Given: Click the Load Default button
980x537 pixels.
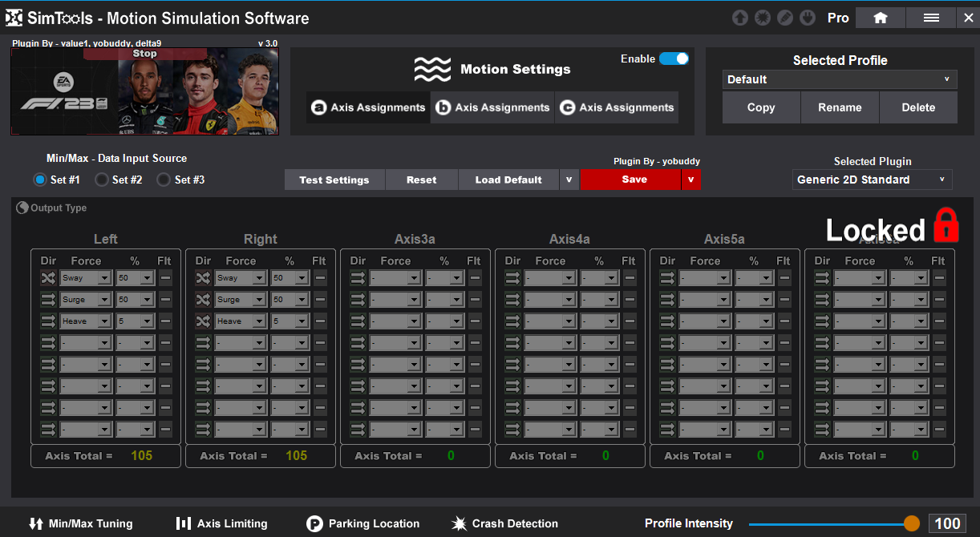Looking at the screenshot, I should (x=508, y=180).
